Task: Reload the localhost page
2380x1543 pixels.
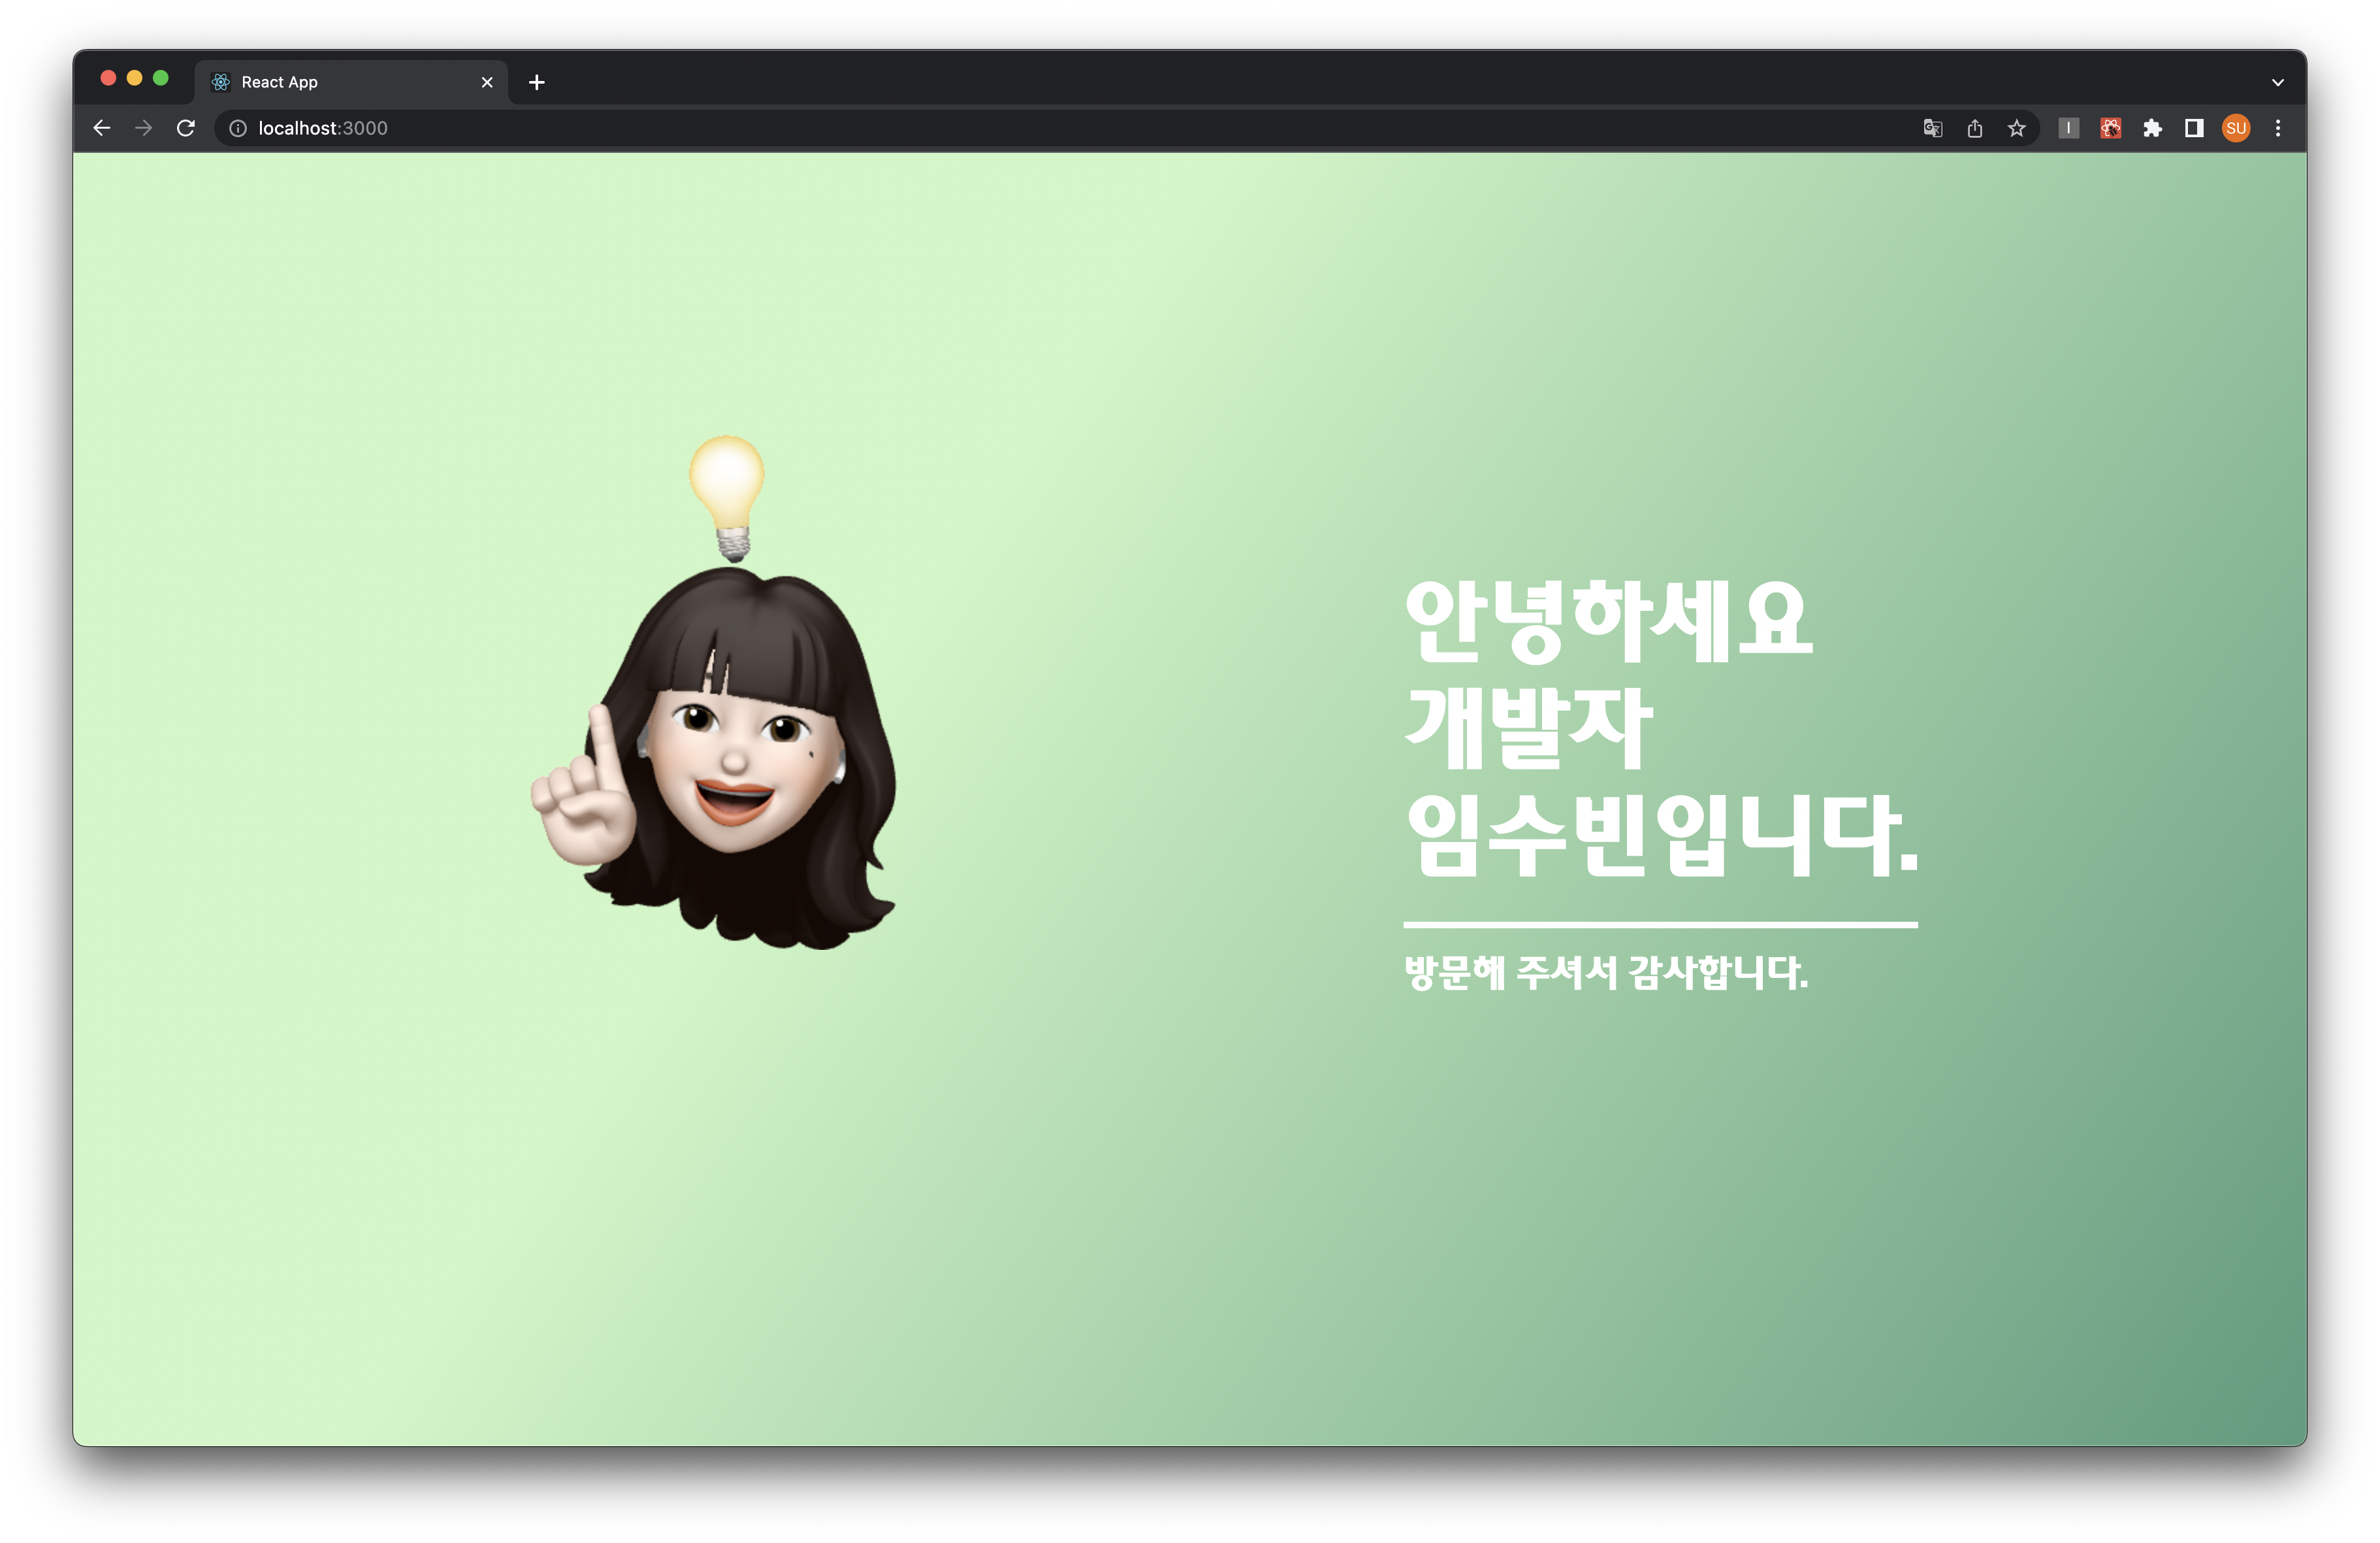Action: [x=186, y=128]
